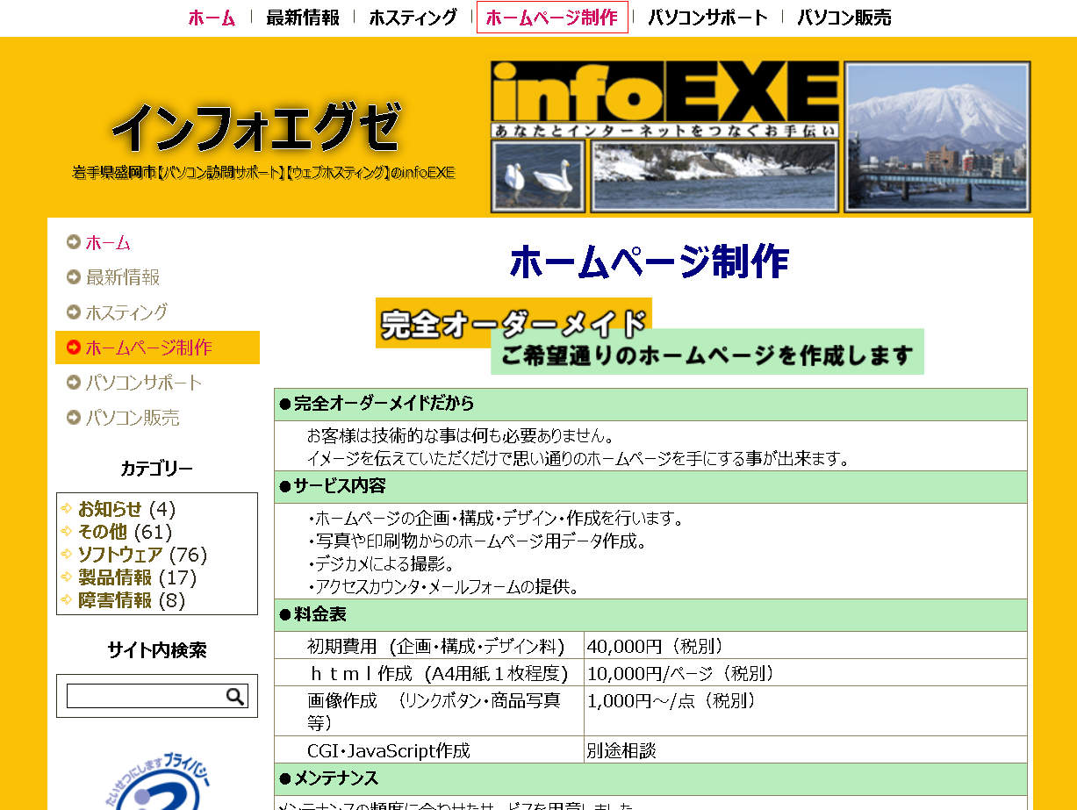Click the search magnifier icon
This screenshot has height=810, width=1077.
[x=235, y=696]
